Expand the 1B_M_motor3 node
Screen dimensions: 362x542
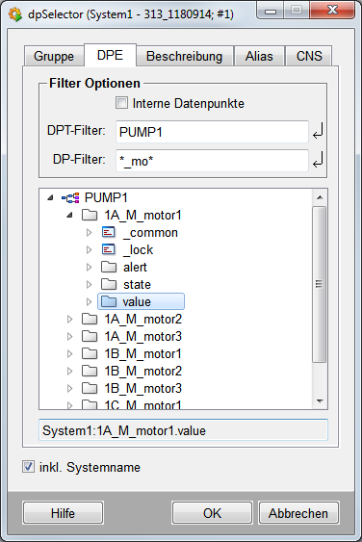coord(70,388)
